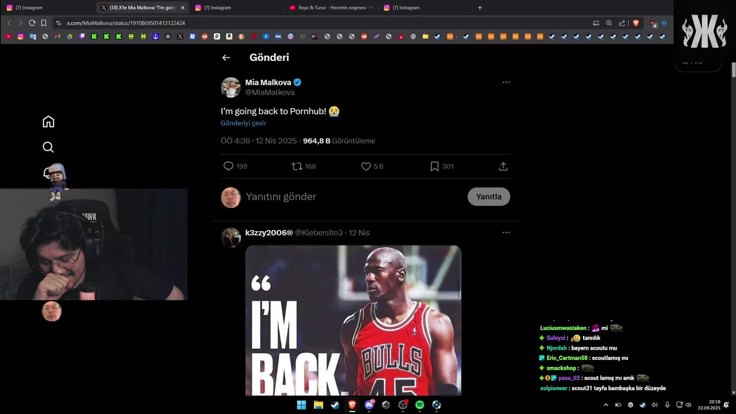Screen dimensions: 736x414
Task: Switch to the first Instagram tab
Action: [x=48, y=7]
